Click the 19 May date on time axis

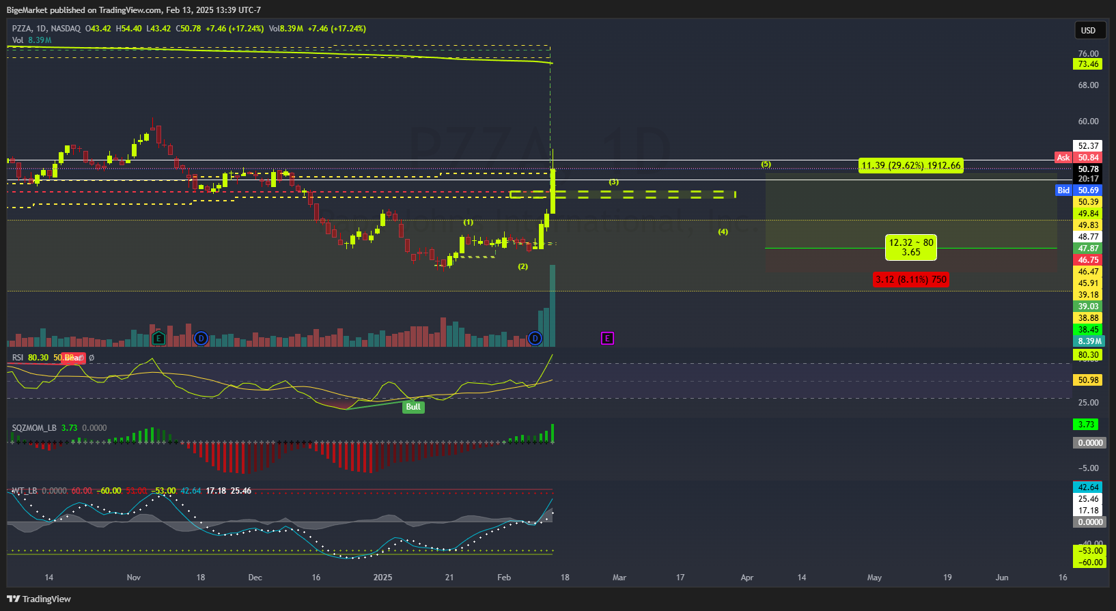pos(947,578)
